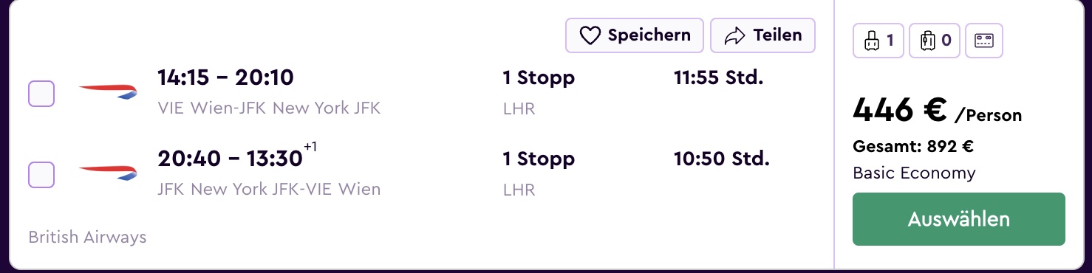Open 1 Stopp details for return flight
This screenshot has height=273, width=1092.
pyautogui.click(x=539, y=159)
